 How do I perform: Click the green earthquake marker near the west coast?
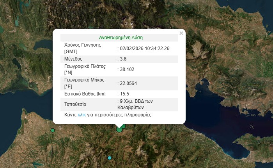pyautogui.click(x=53, y=130)
